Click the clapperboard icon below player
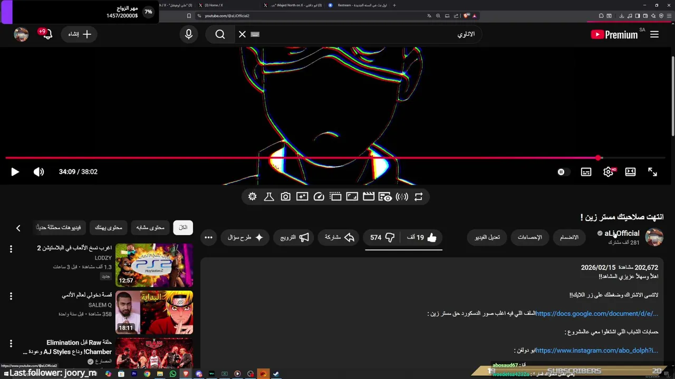Screen dimensions: 675x379 369,196
